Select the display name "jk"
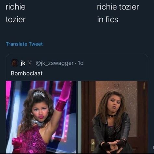 23,63
